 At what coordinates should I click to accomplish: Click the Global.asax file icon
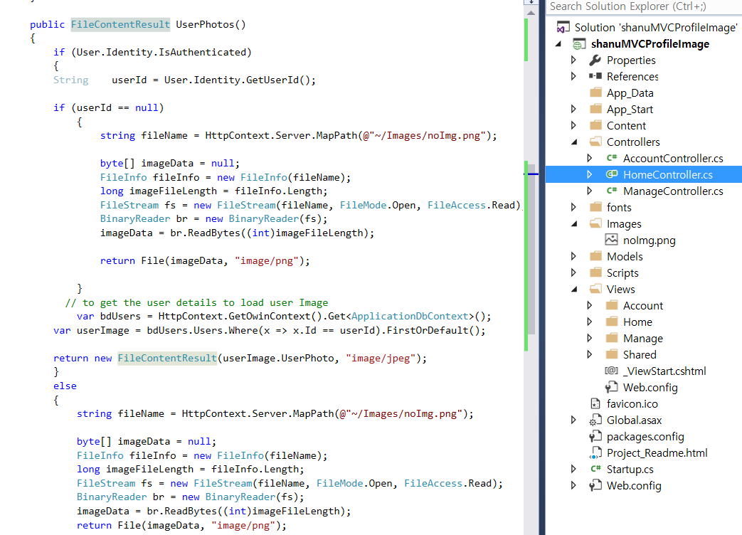[595, 420]
